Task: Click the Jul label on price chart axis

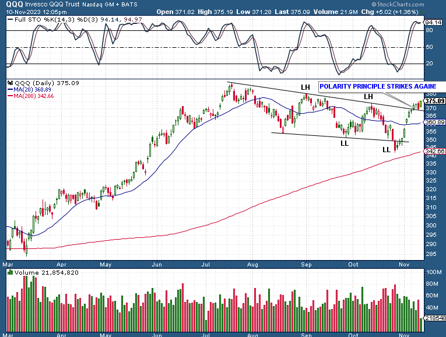Action: (x=206, y=265)
